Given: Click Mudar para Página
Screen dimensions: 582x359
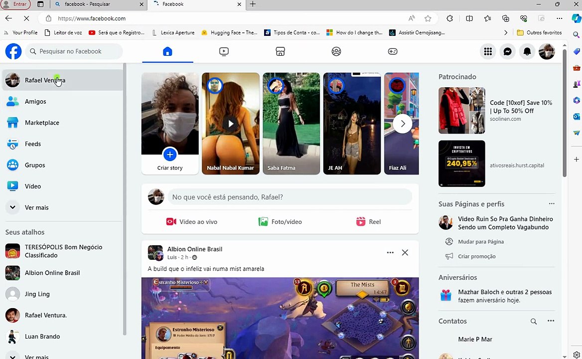Looking at the screenshot, I should [x=481, y=242].
